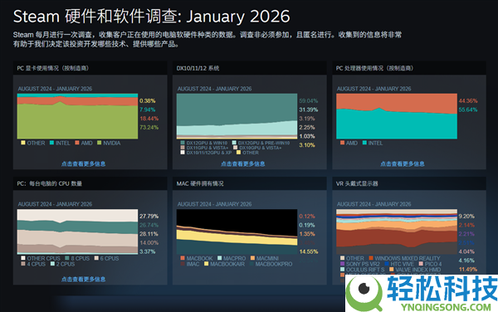This screenshot has width=498, height=312.
Task: Click the 73.24% NVIDIA share value
Action: (x=149, y=127)
